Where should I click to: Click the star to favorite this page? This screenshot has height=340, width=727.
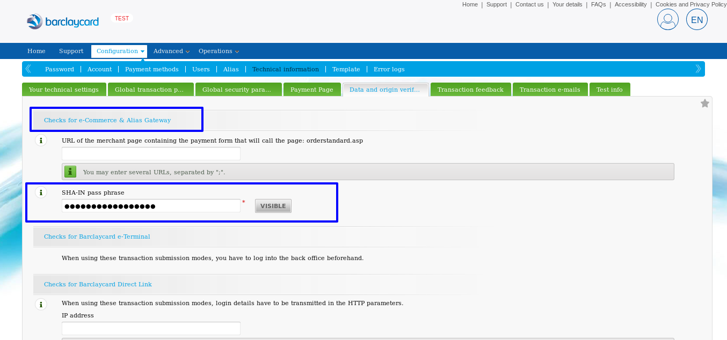point(704,103)
